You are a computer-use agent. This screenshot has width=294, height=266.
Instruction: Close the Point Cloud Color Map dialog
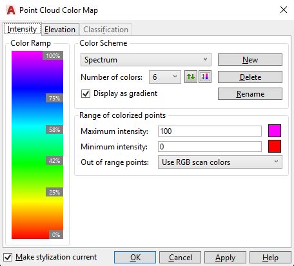click(284, 10)
